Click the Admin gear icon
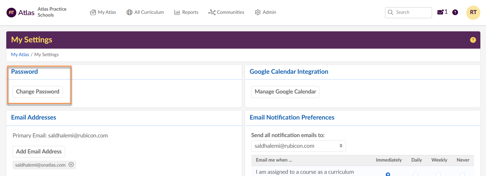Viewport: 486px width, 176px height. coord(258,12)
